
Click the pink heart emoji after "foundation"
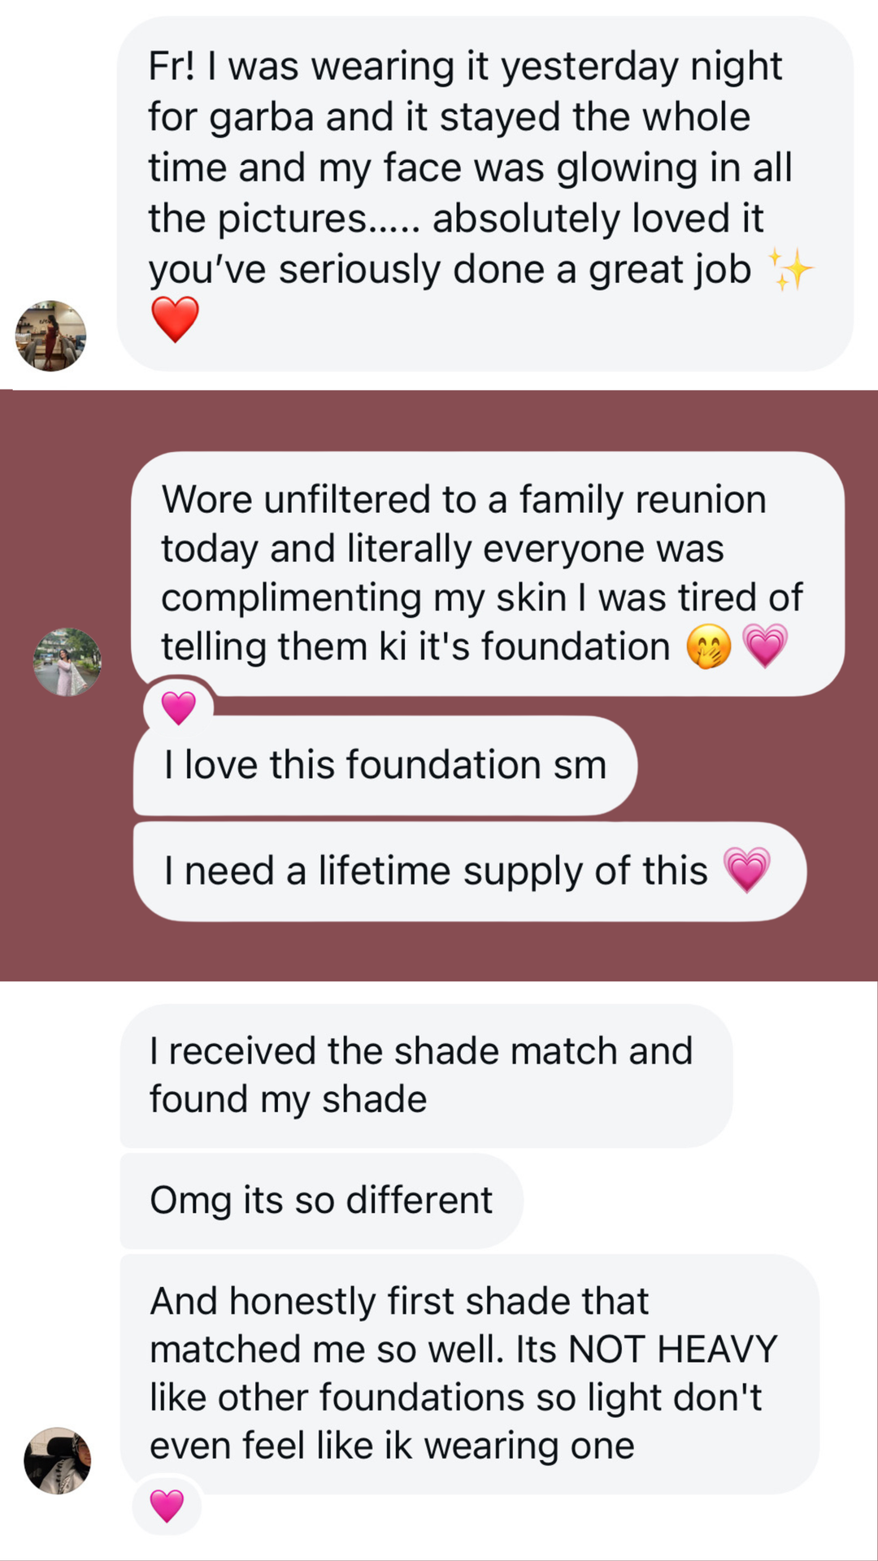pos(765,646)
